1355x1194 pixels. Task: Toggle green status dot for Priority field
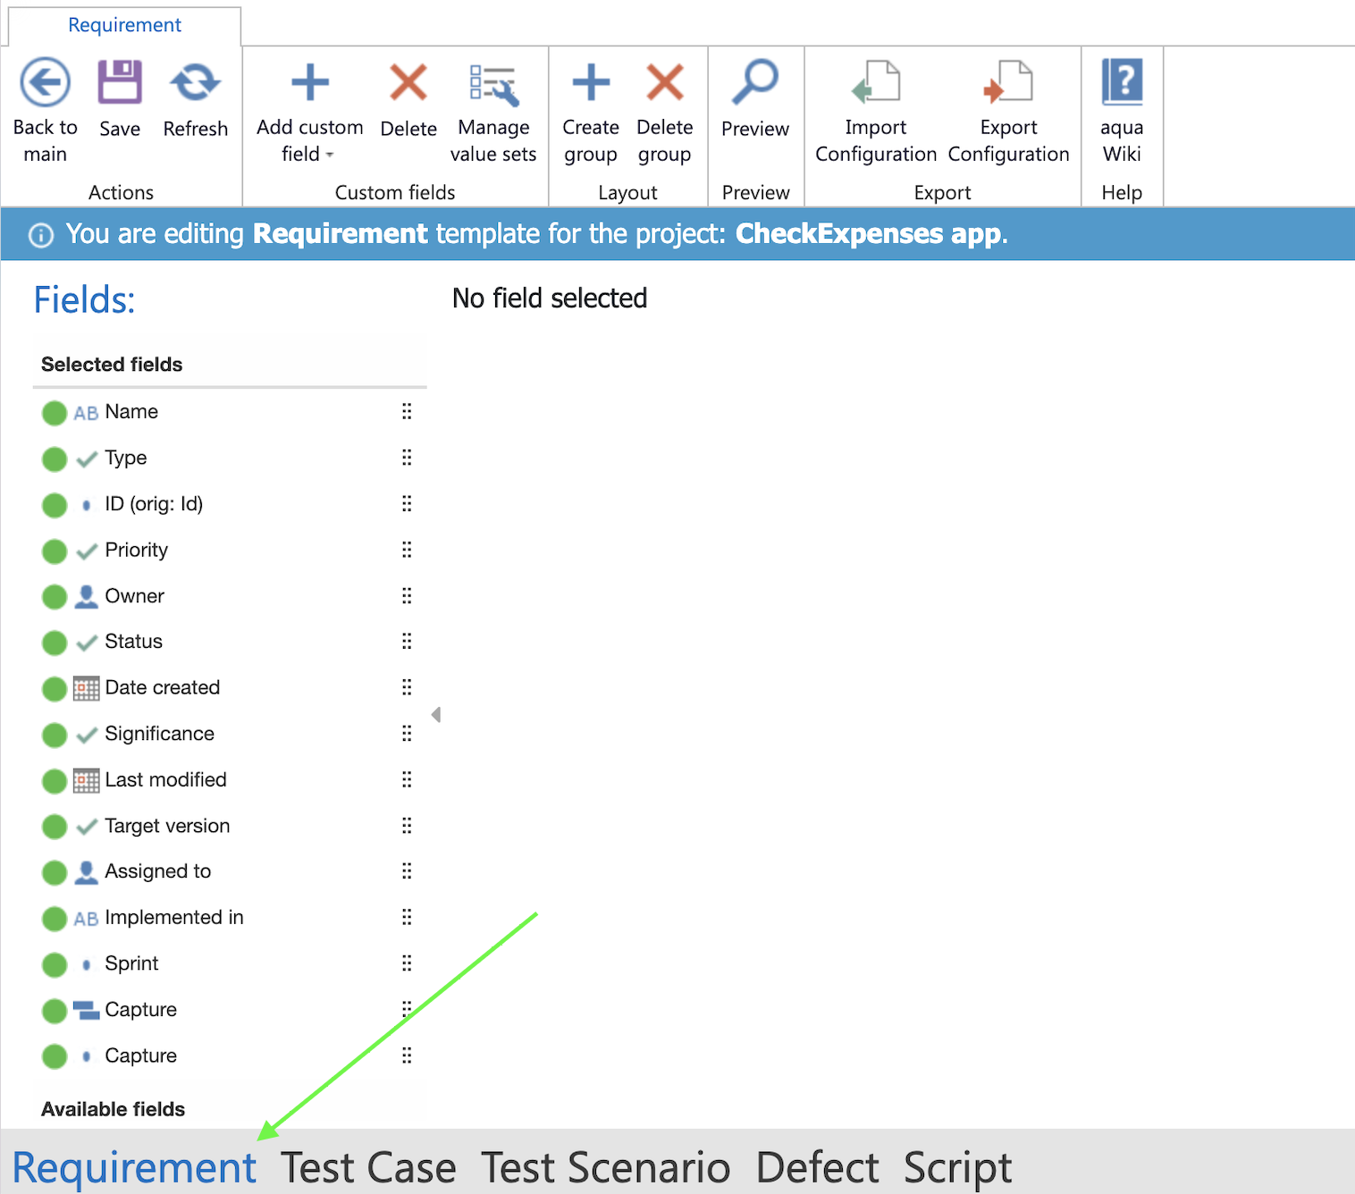(55, 551)
